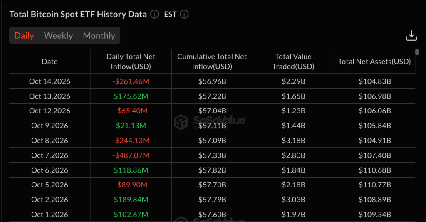Viewport: 426px width, 222px height.
Task: Click the $3.03B value traded cell
Action: pos(293,200)
